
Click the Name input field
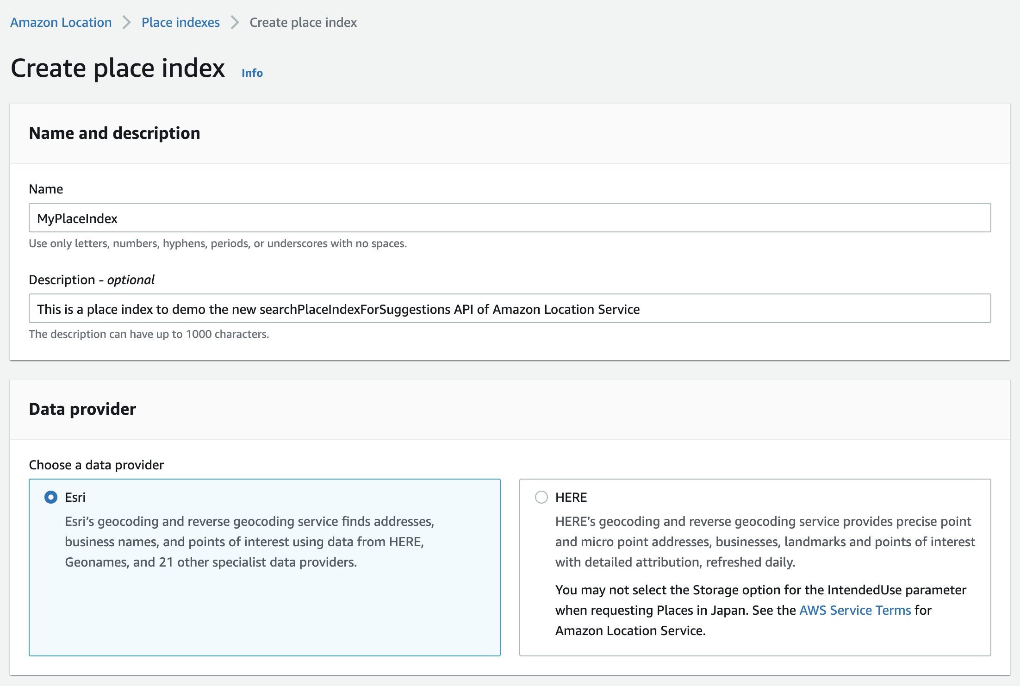pos(510,218)
